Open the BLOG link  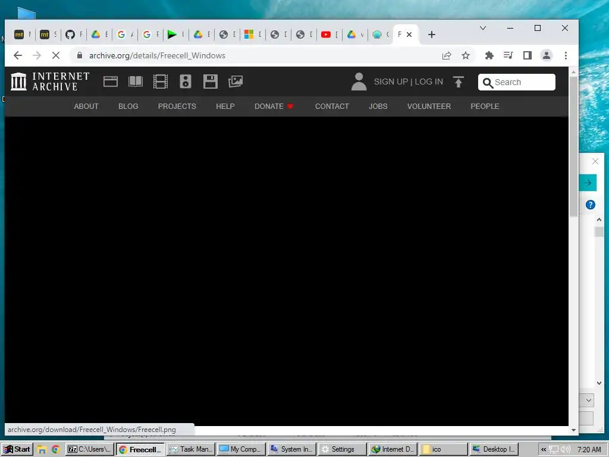(x=128, y=106)
